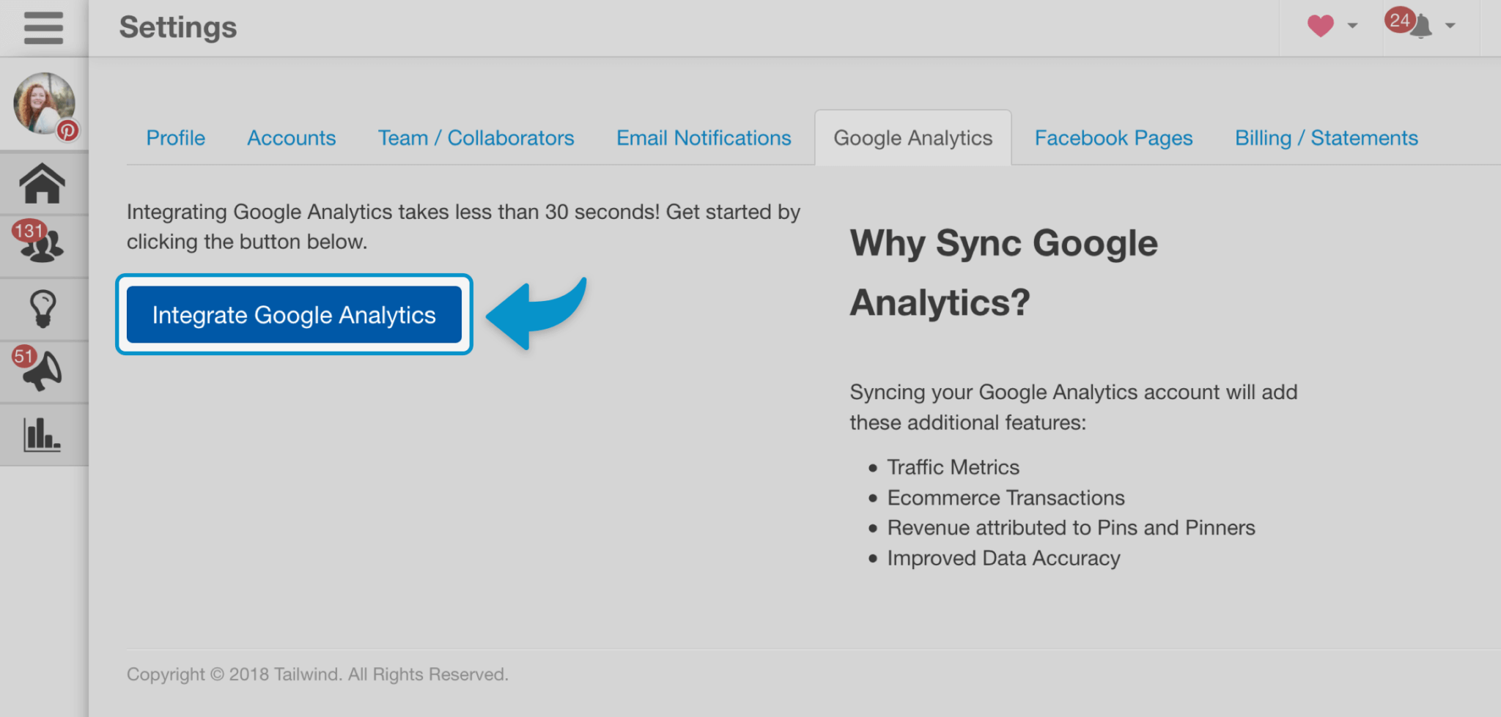Open the hamburger menu icon
Viewport: 1501px width, 717px height.
pyautogui.click(x=43, y=28)
